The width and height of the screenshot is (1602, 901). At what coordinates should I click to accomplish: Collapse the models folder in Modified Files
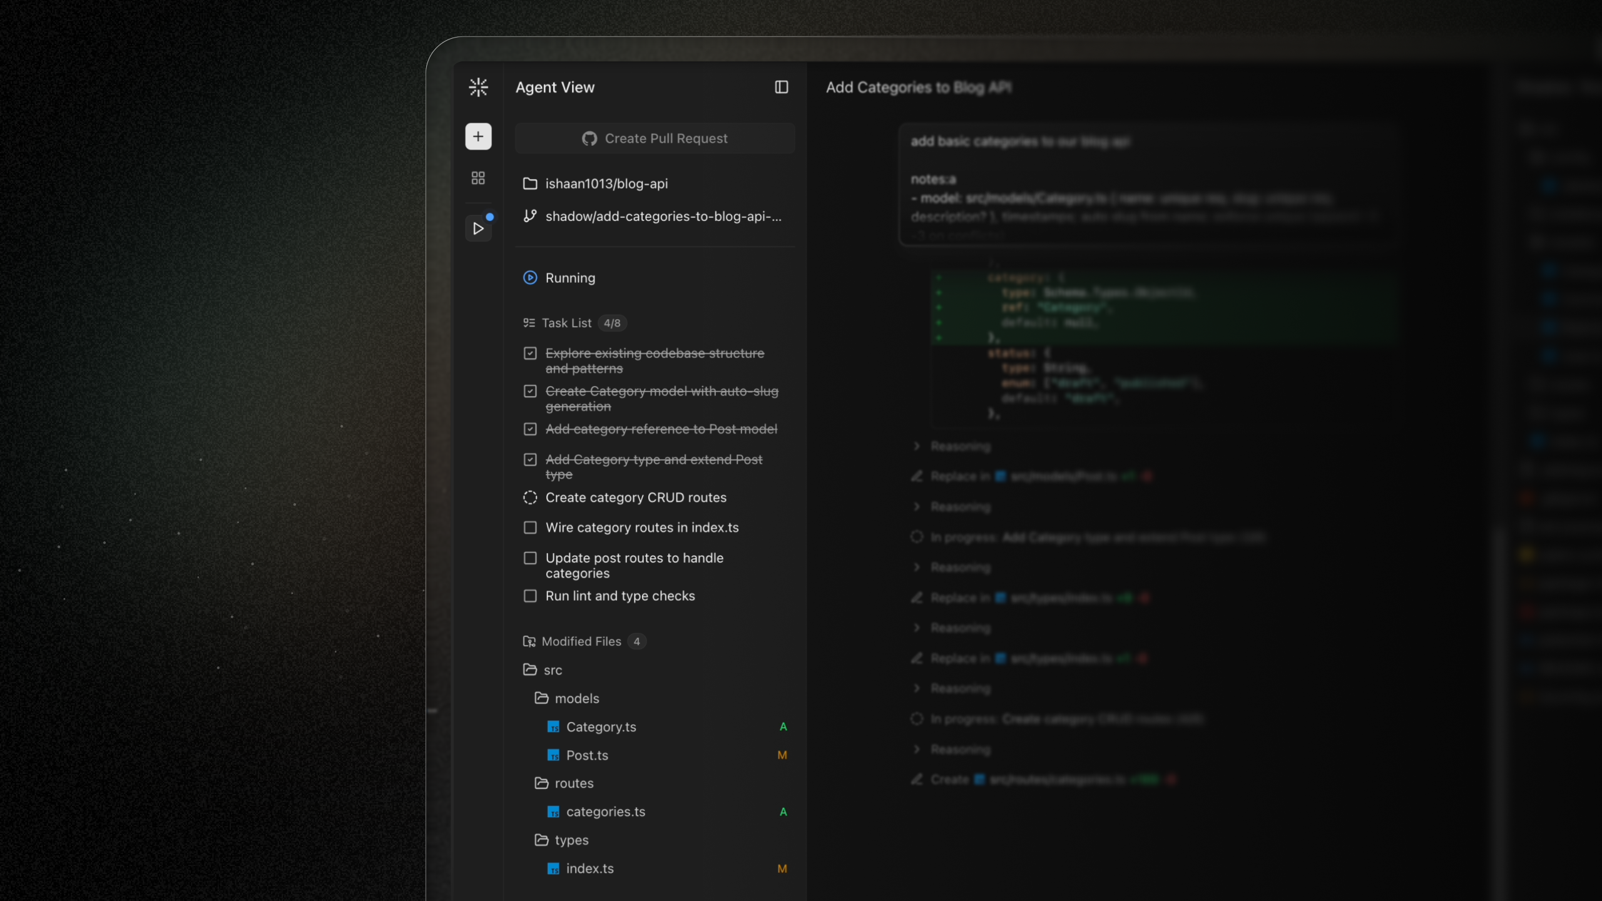[567, 698]
